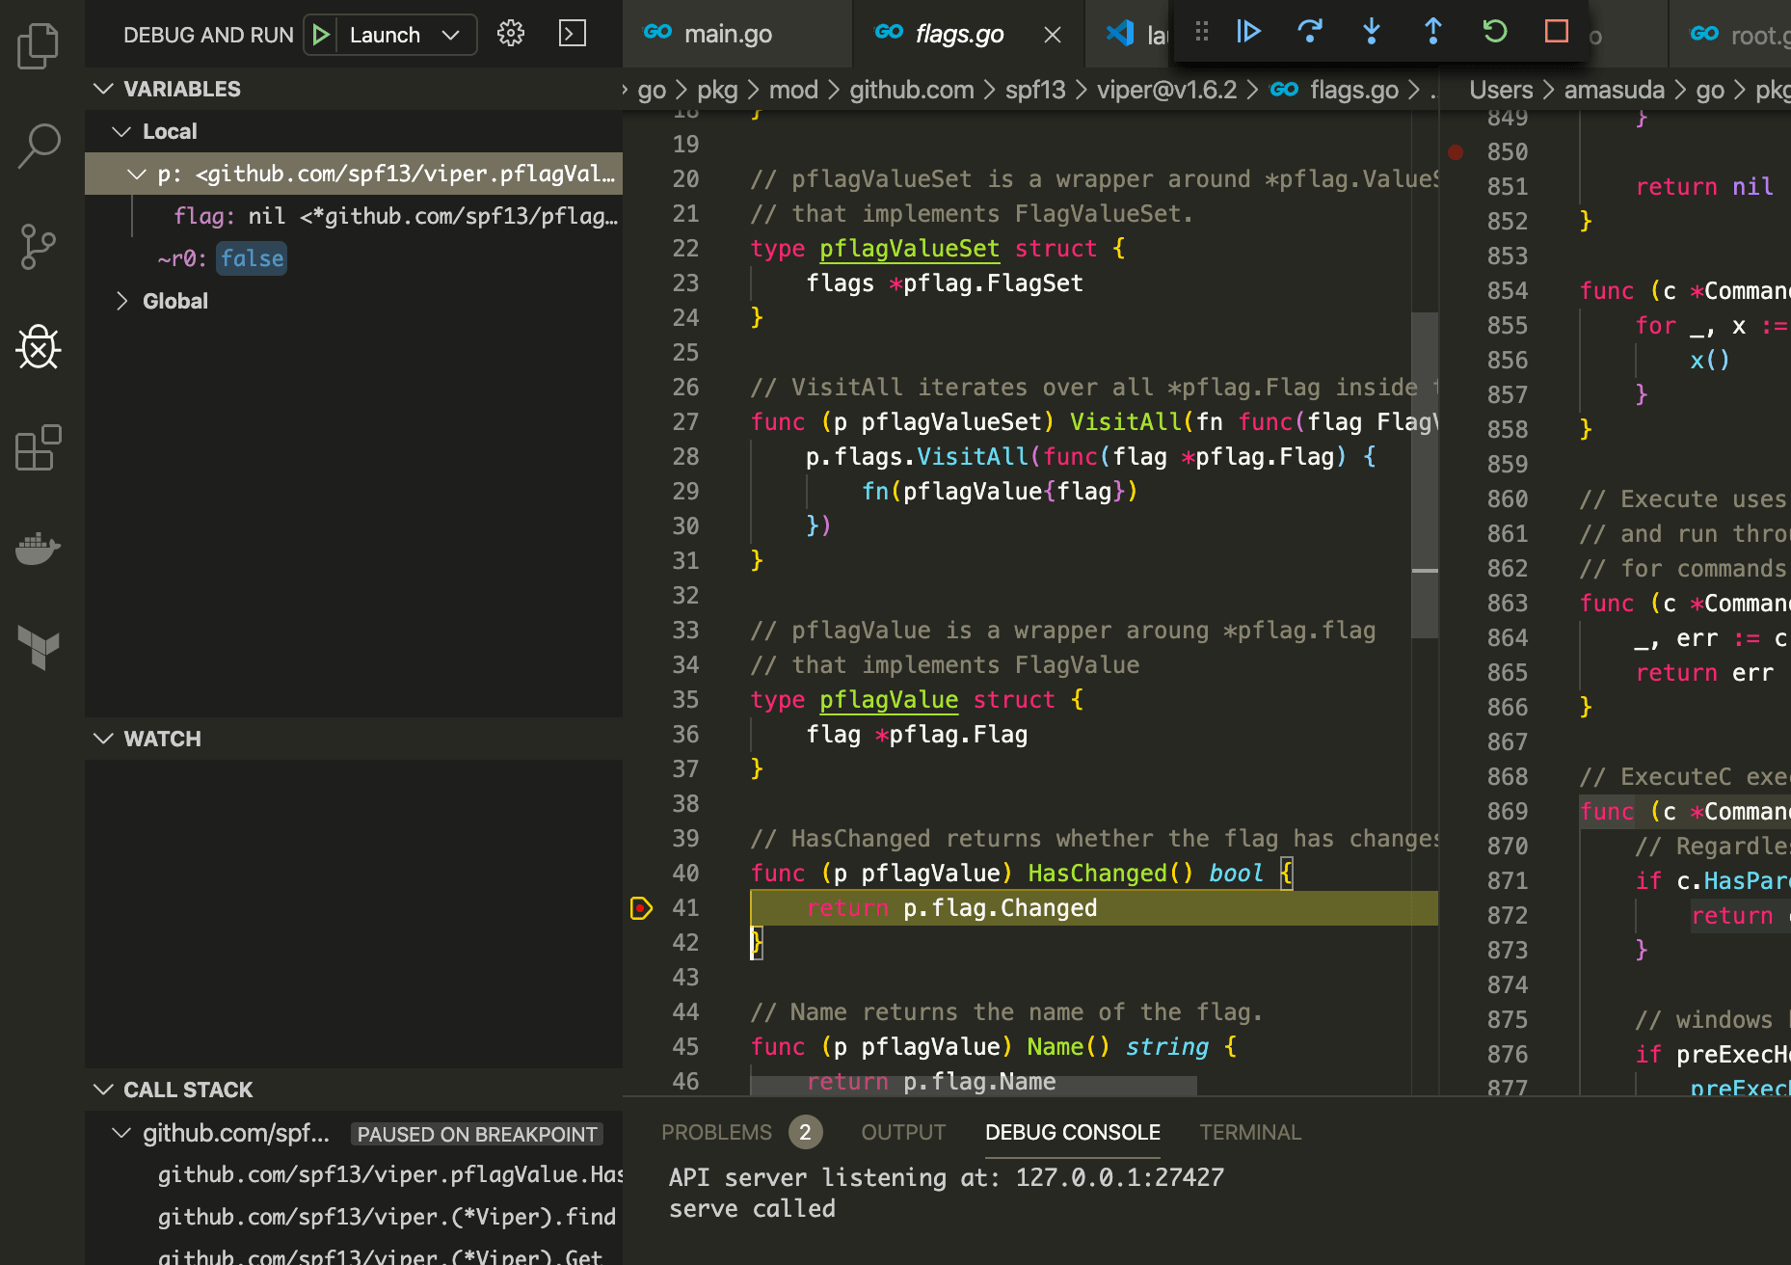Open the Docker view icon

39,549
